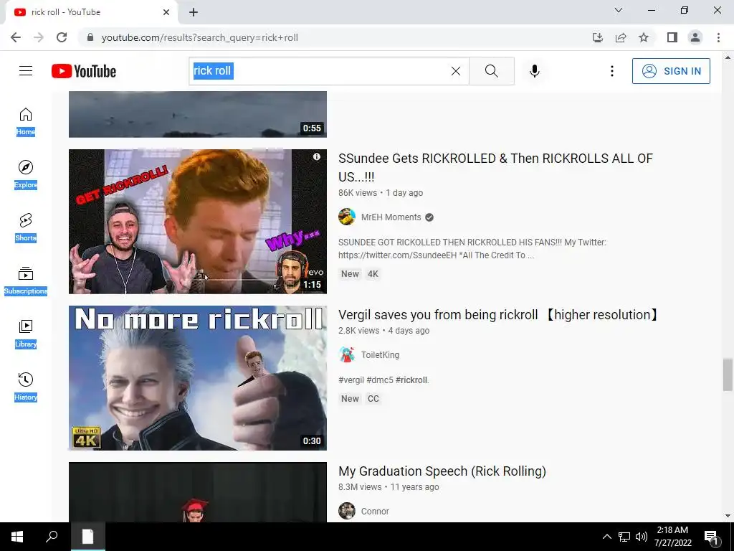Open Windows taskbar search
734x551 pixels.
[52, 537]
